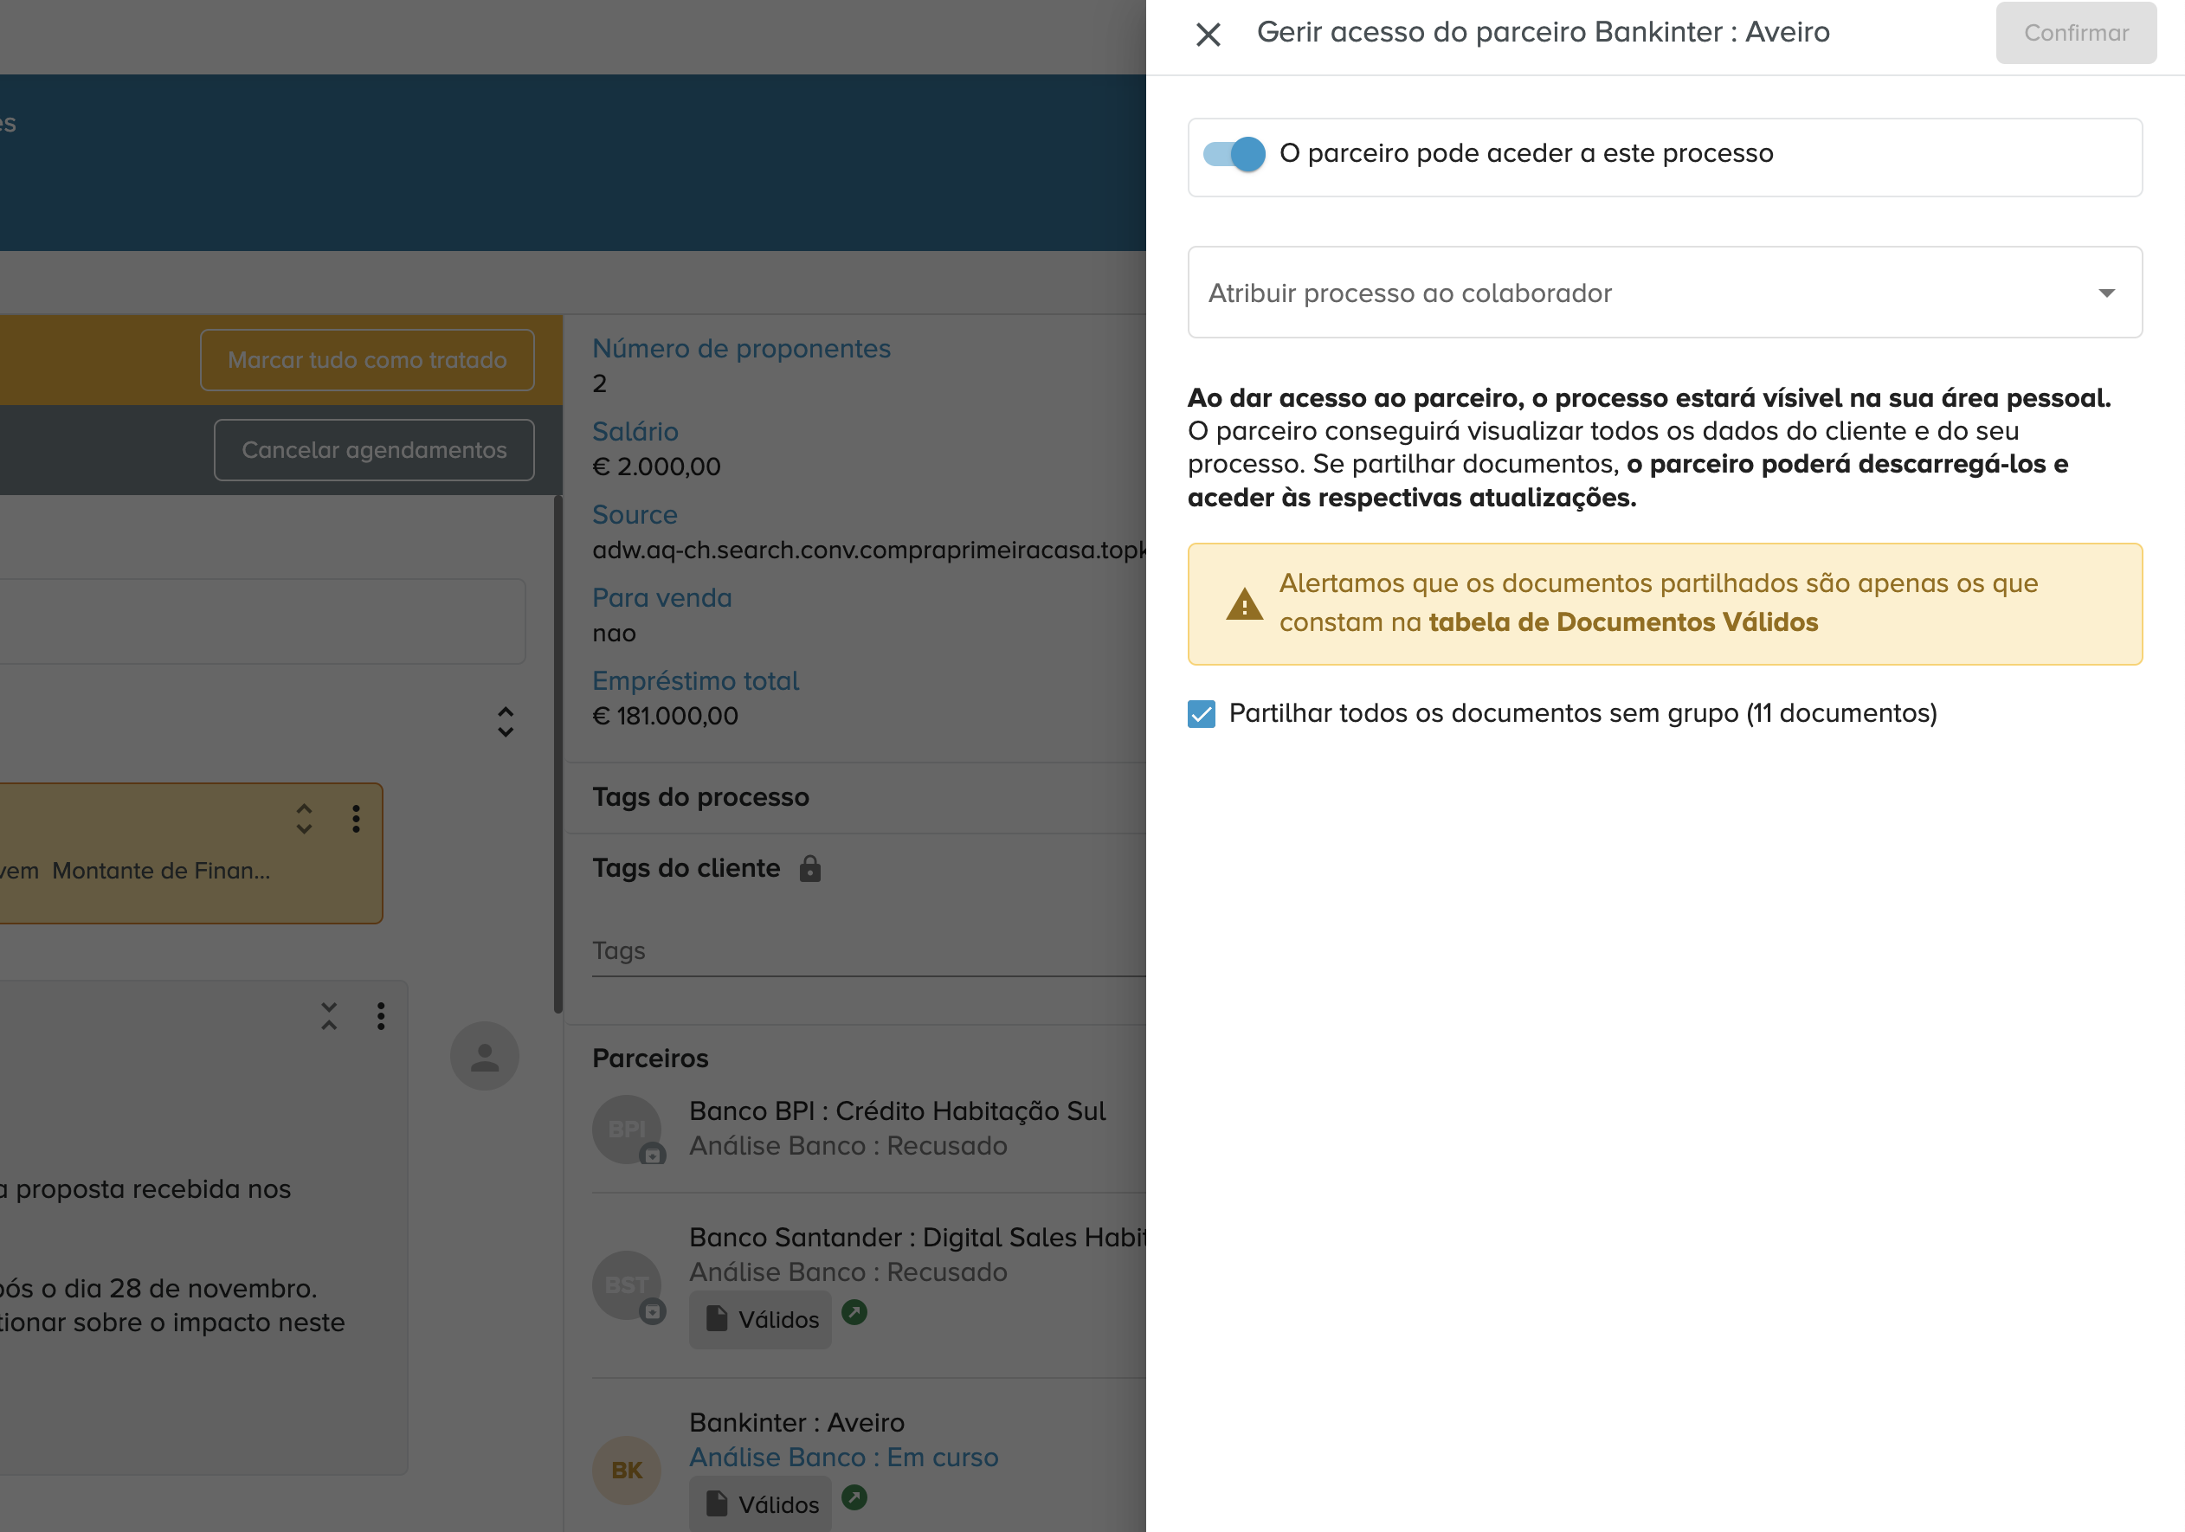Click green arrow icon next to Santander Válidos

coord(854,1313)
